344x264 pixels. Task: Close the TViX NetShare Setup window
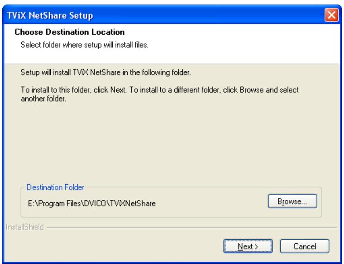(x=331, y=15)
